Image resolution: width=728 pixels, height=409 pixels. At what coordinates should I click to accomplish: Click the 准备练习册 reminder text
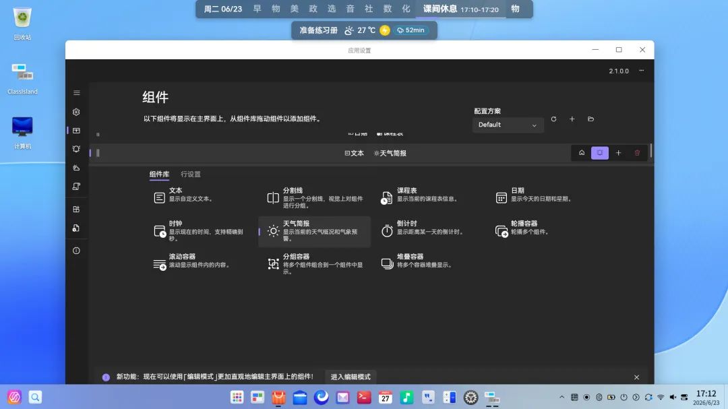(318, 30)
